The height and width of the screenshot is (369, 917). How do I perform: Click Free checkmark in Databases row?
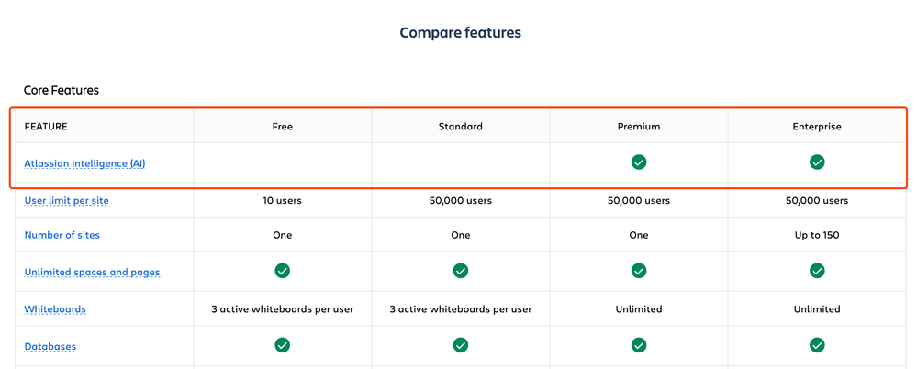283,345
